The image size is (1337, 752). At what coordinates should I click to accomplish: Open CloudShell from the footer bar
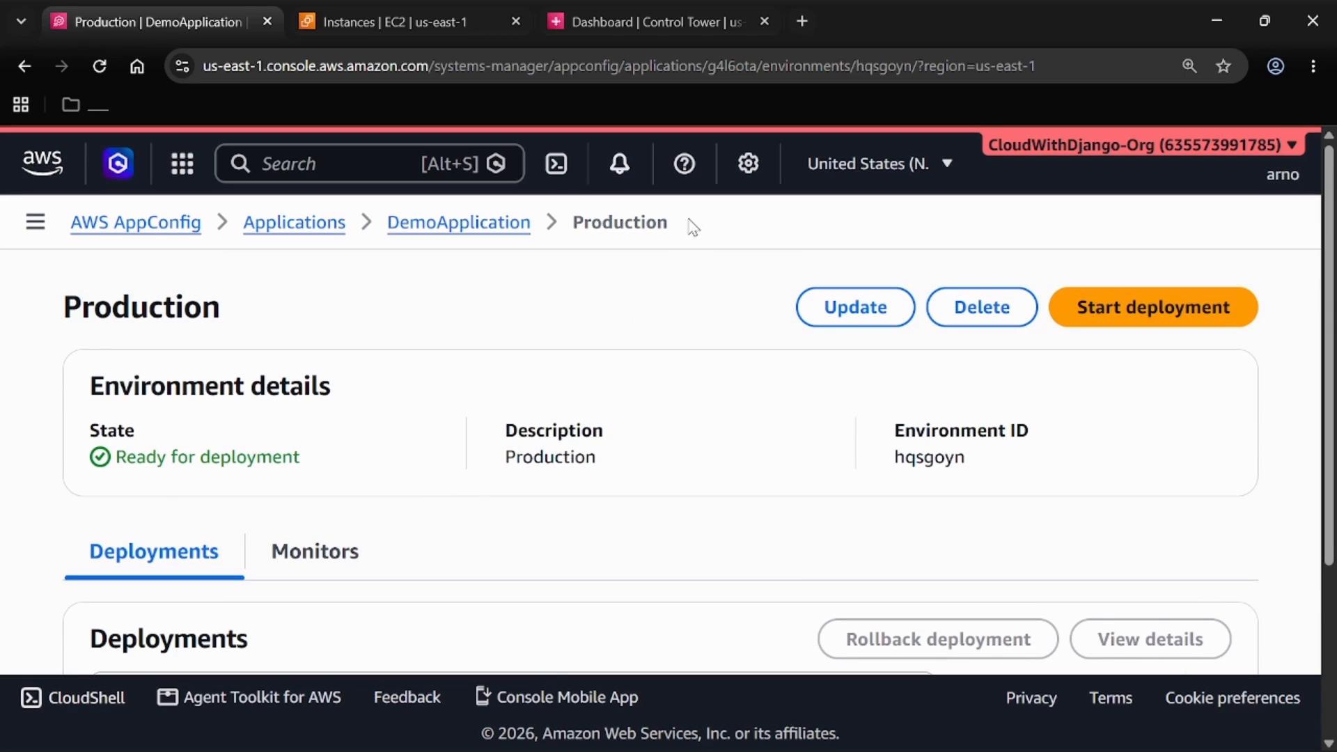coord(73,698)
